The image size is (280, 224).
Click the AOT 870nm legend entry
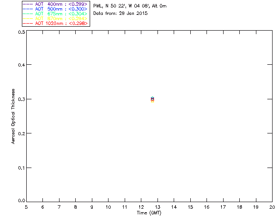(55, 18)
